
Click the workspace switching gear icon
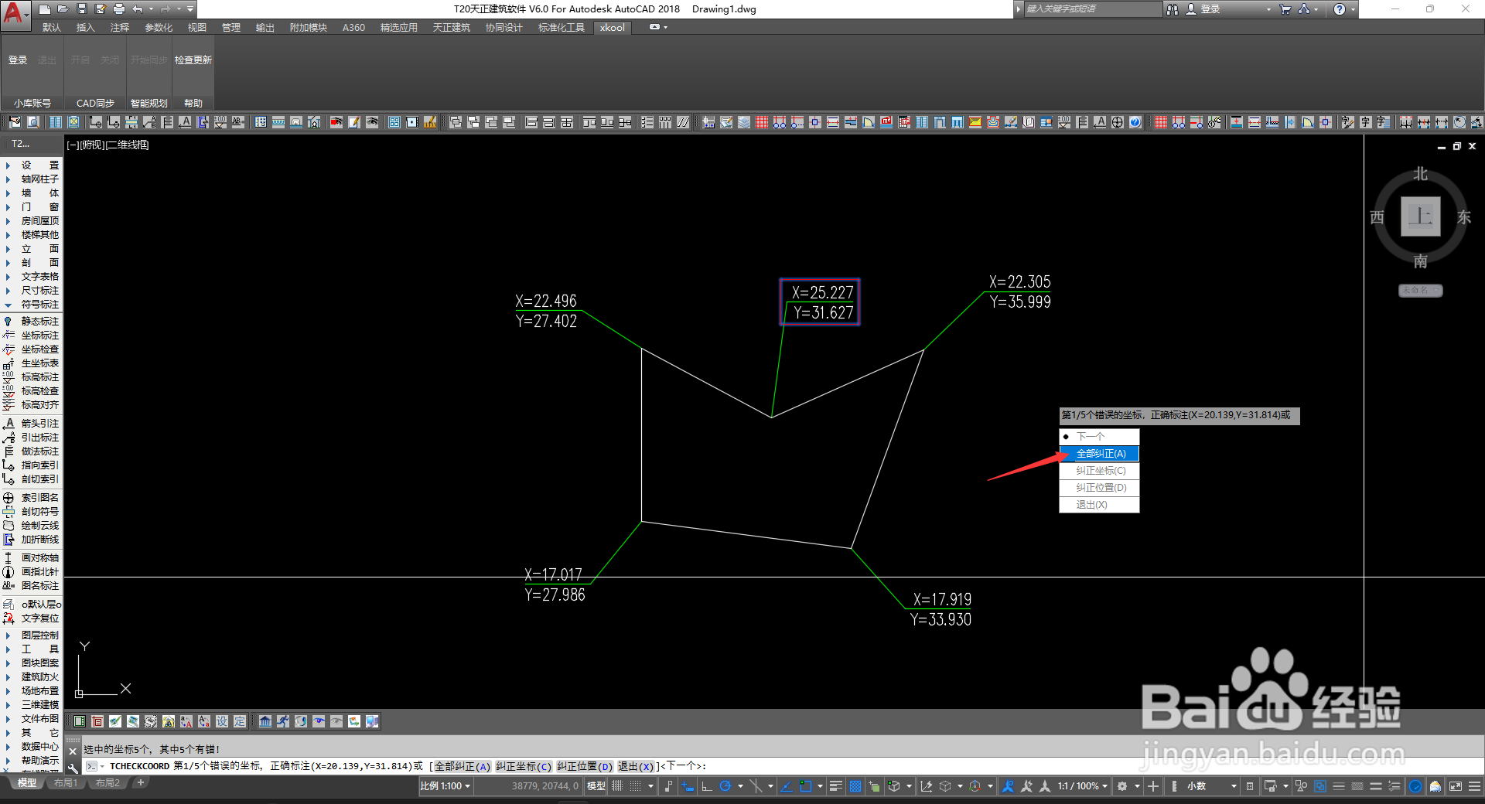1122,786
